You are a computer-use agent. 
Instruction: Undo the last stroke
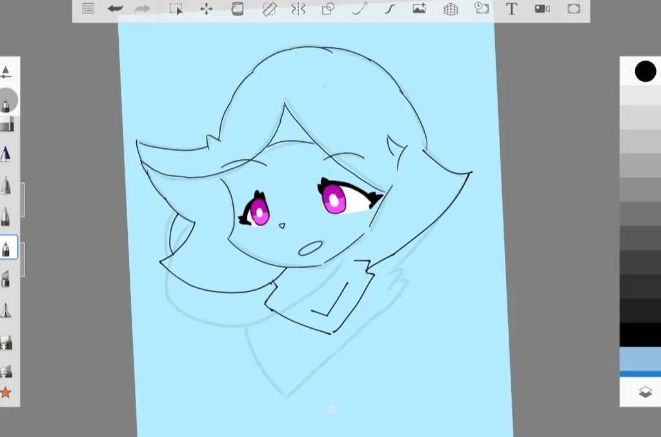(x=115, y=8)
